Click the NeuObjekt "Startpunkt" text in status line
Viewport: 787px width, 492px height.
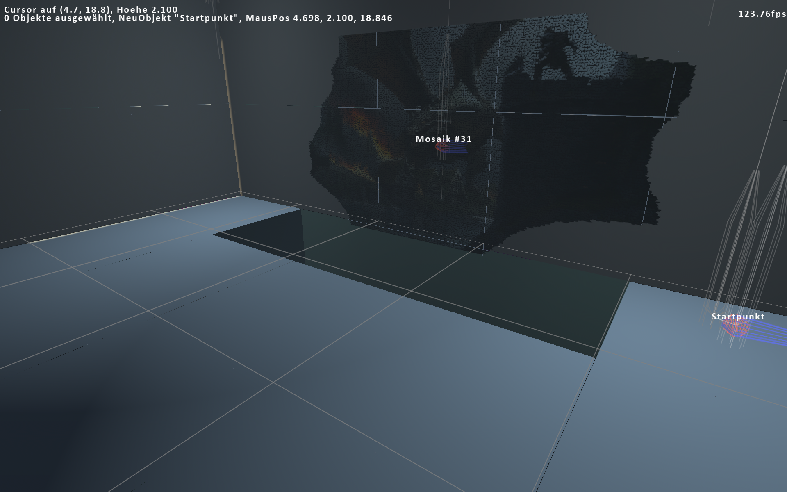178,18
